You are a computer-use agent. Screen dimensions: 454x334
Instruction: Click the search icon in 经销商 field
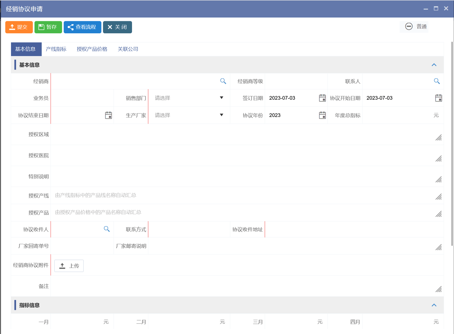[x=223, y=81]
